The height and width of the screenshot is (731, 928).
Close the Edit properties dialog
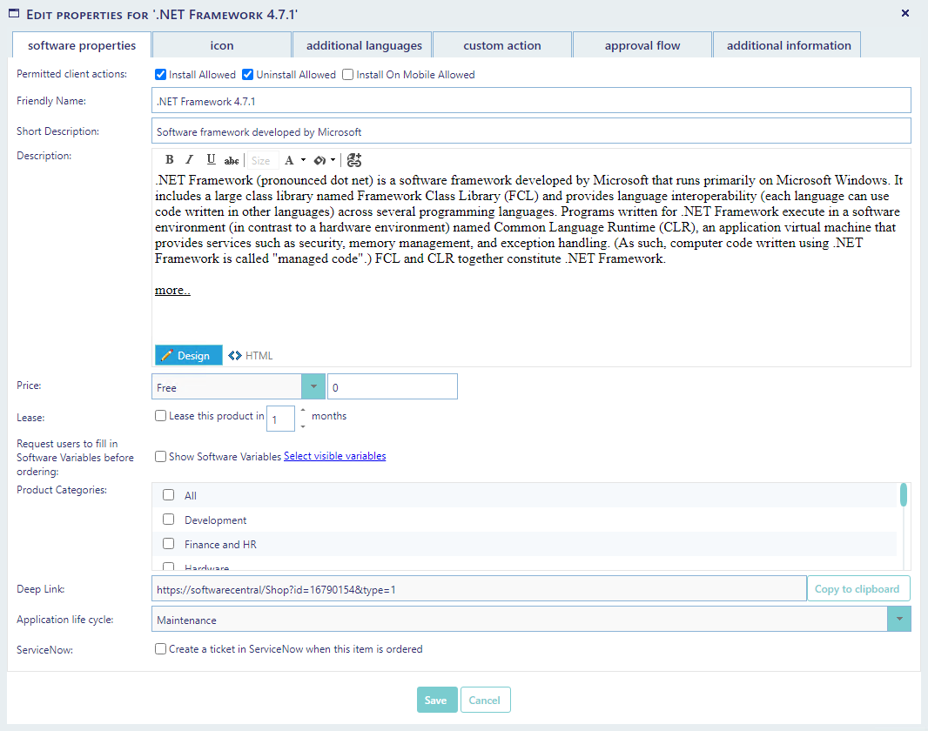[905, 13]
